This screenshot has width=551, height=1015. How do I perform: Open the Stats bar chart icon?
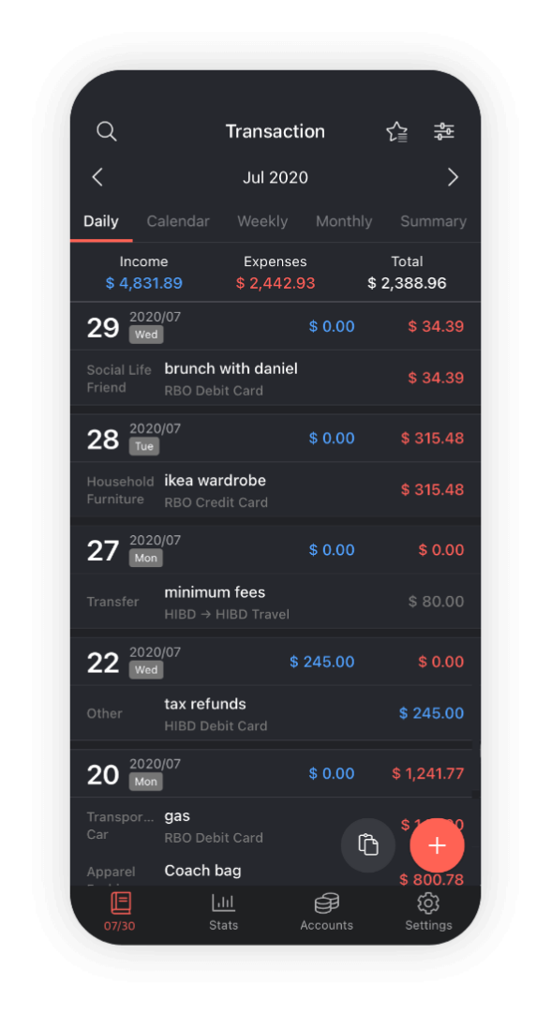click(x=223, y=903)
